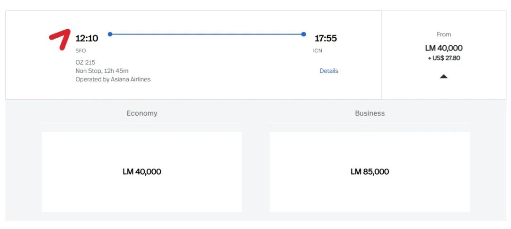Select the Economy cabin heading
The image size is (511, 229).
[x=142, y=113]
